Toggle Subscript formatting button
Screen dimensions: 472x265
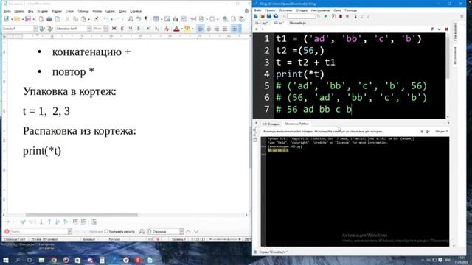click(x=156, y=29)
